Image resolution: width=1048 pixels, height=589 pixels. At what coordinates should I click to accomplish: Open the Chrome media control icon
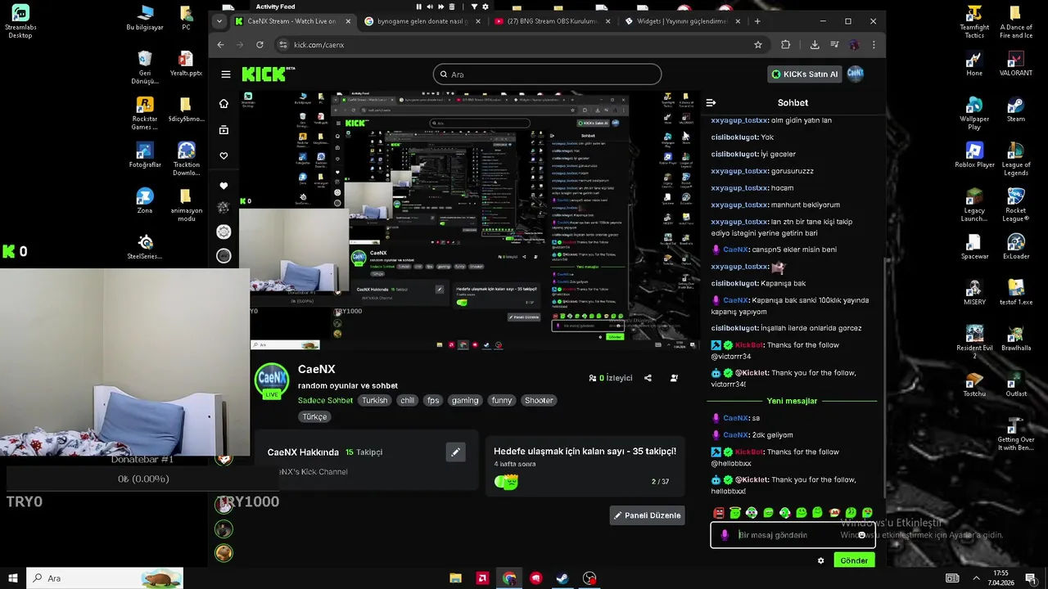(835, 45)
